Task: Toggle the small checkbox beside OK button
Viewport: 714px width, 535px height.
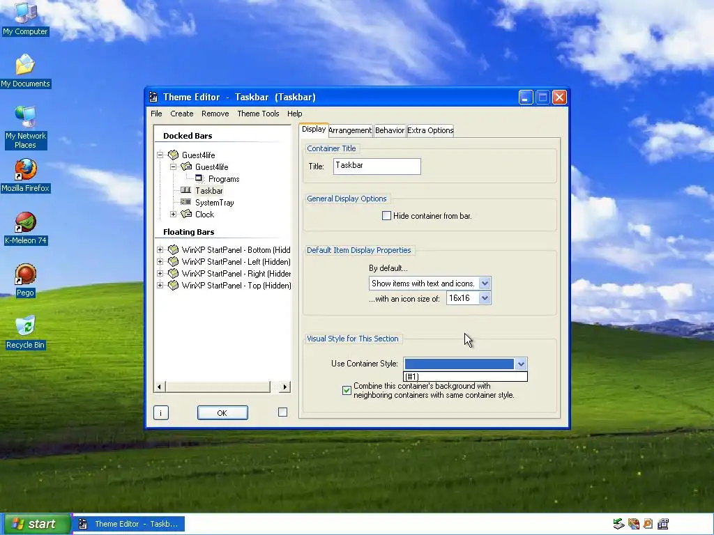Action: click(282, 412)
